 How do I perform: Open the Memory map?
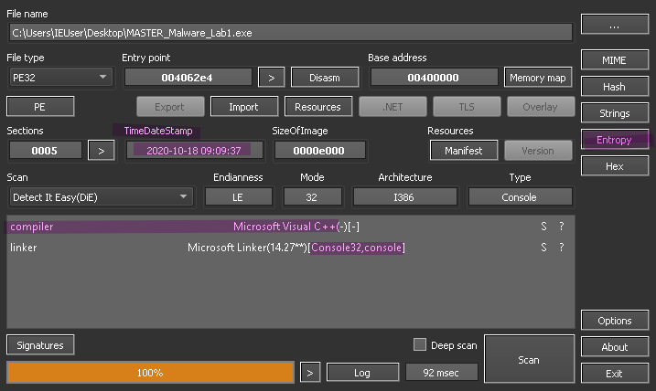[x=538, y=78]
